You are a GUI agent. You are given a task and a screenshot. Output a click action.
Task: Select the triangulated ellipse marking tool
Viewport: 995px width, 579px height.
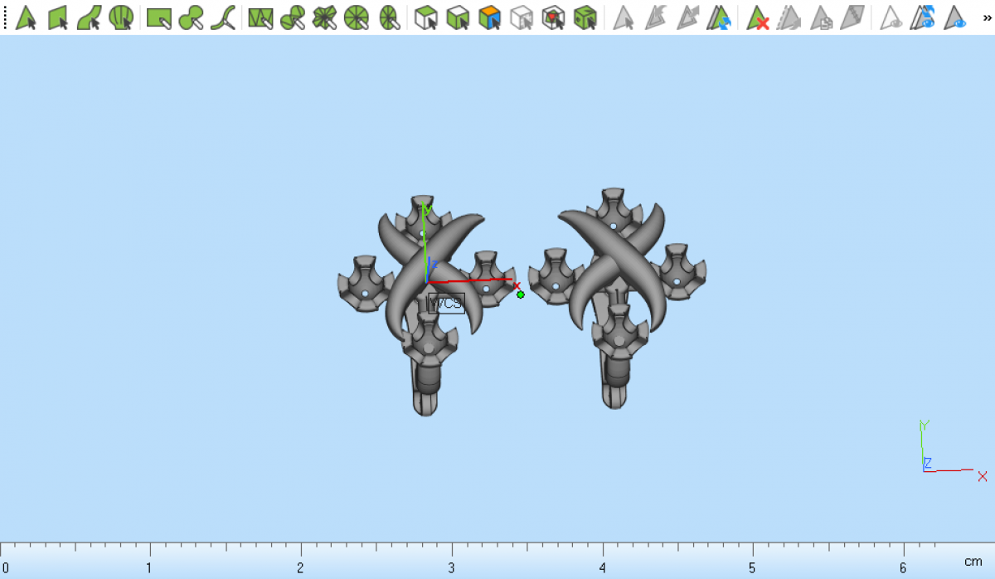tap(388, 17)
